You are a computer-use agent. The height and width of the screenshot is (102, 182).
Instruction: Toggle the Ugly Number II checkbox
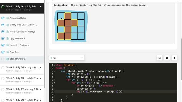3,39
